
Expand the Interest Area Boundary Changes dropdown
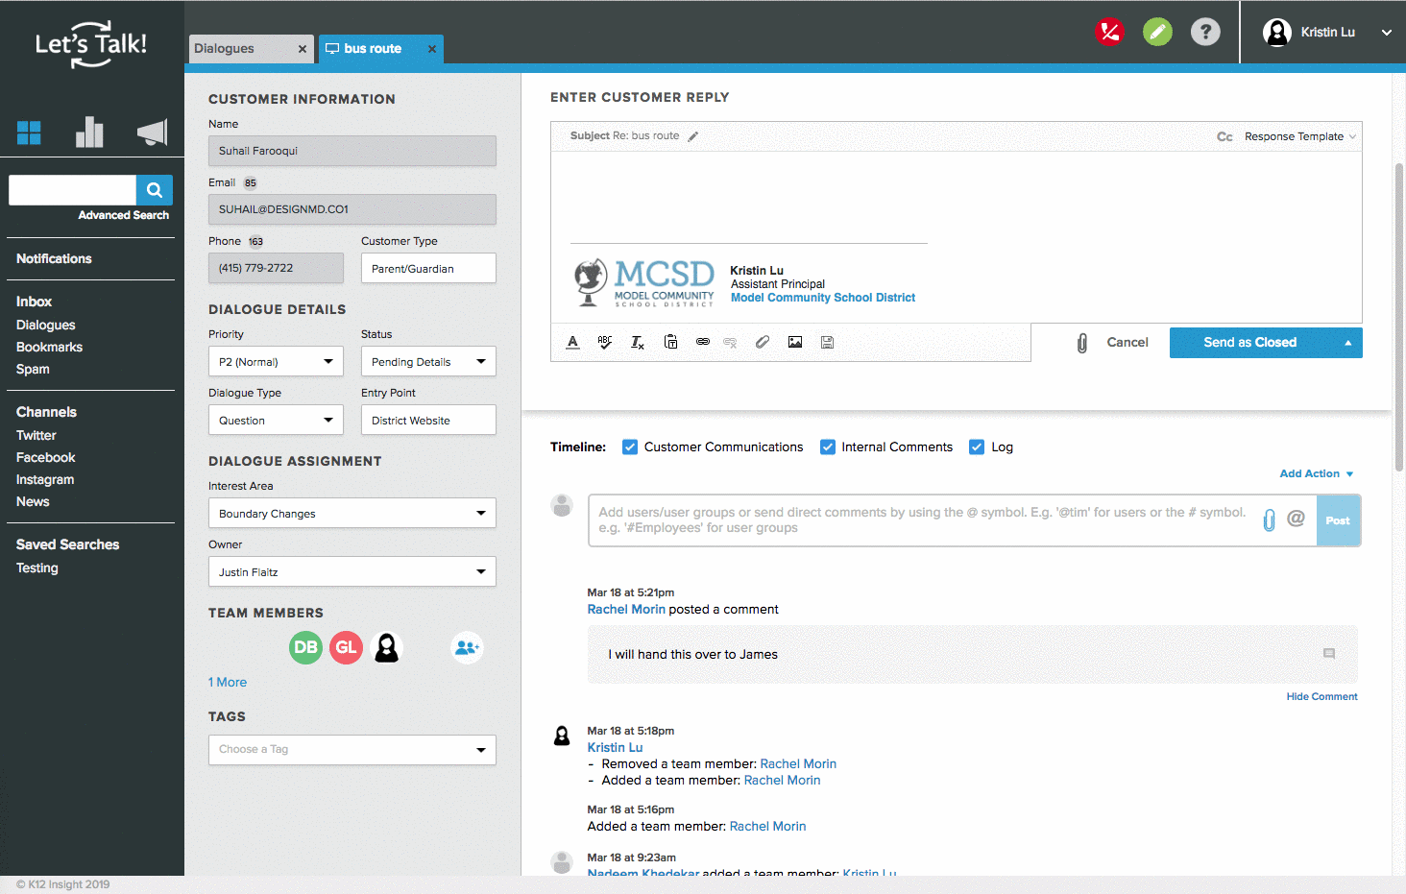(x=351, y=514)
